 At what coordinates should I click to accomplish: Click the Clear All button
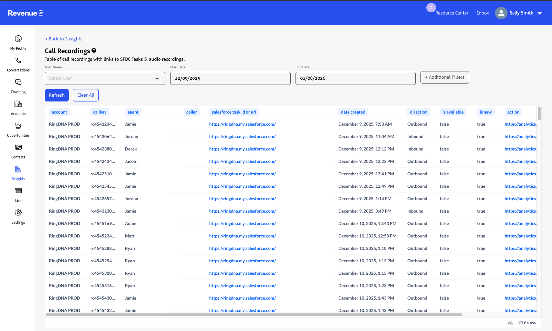86,95
